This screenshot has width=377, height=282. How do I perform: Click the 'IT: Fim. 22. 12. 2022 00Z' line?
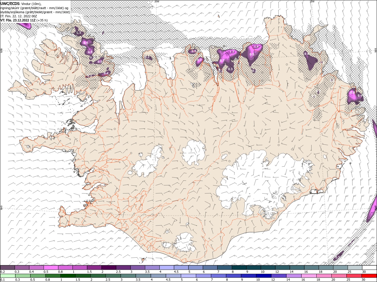(x=18, y=16)
